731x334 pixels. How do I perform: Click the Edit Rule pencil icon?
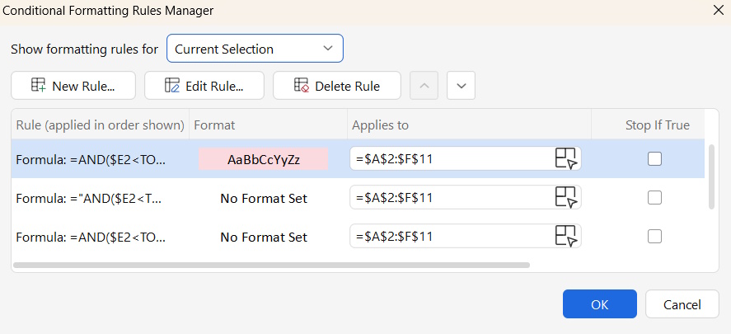pos(172,86)
